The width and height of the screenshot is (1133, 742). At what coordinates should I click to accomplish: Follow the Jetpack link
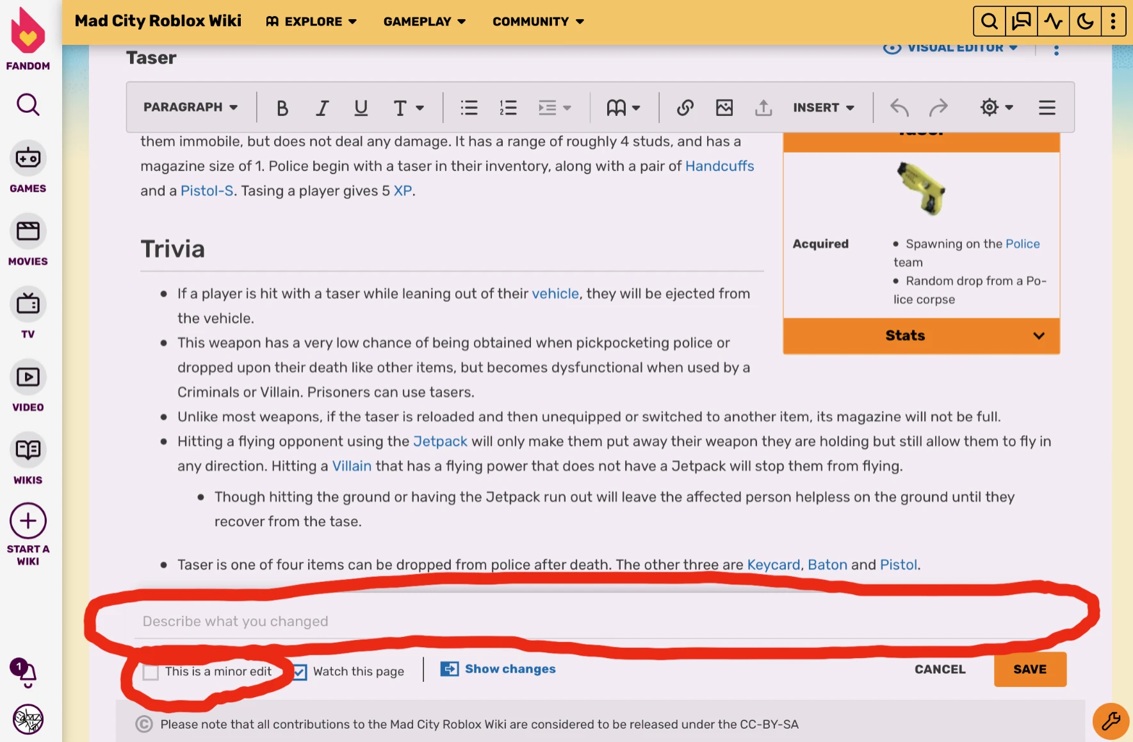[440, 441]
